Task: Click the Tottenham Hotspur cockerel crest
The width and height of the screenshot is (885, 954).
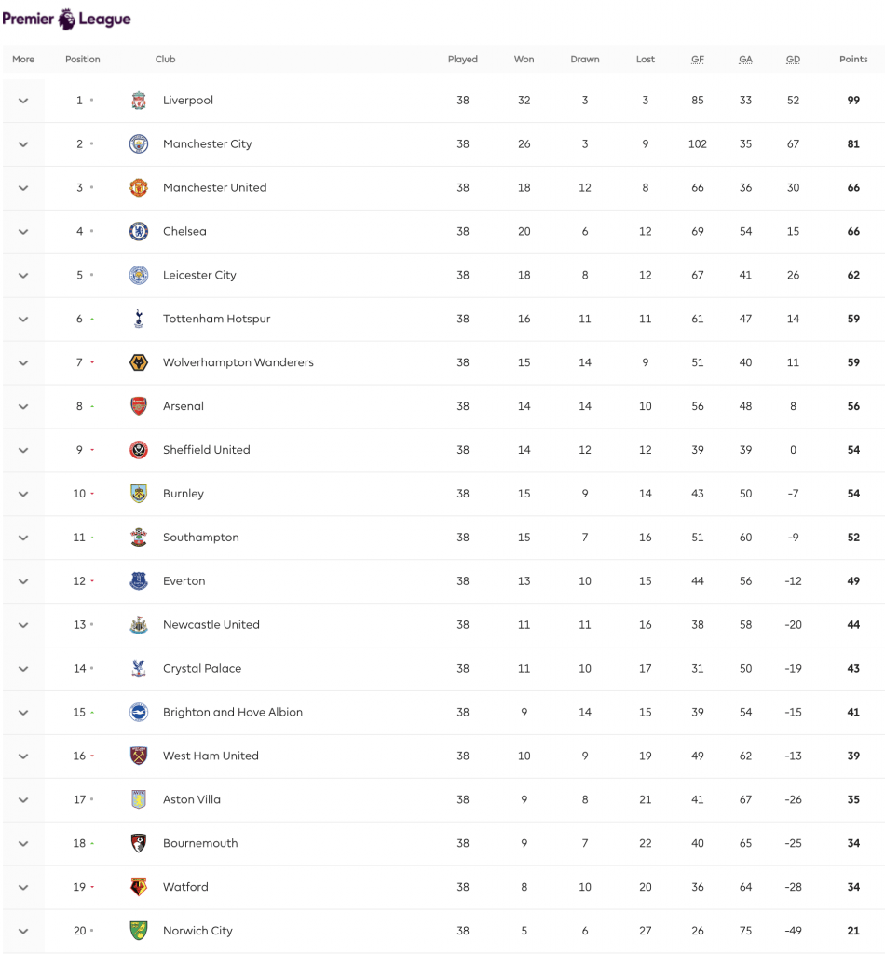Action: 139,319
